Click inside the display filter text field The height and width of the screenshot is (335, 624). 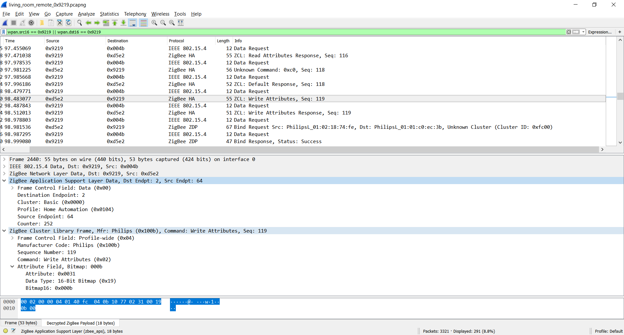pos(286,32)
